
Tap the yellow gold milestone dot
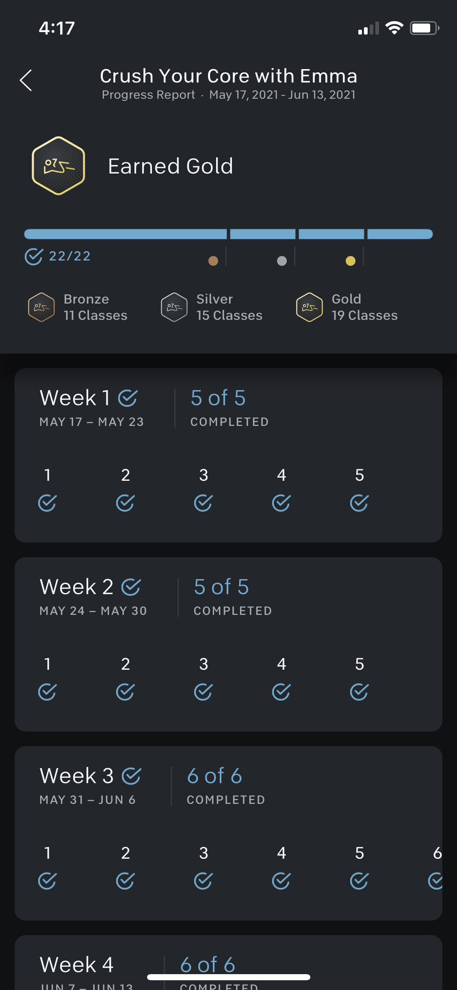pyautogui.click(x=350, y=261)
